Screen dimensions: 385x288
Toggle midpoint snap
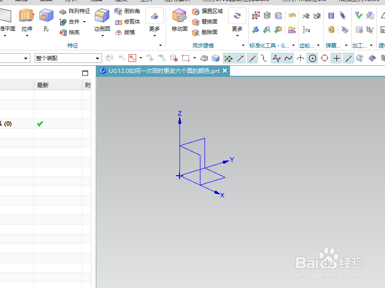pyautogui.click(x=252, y=59)
